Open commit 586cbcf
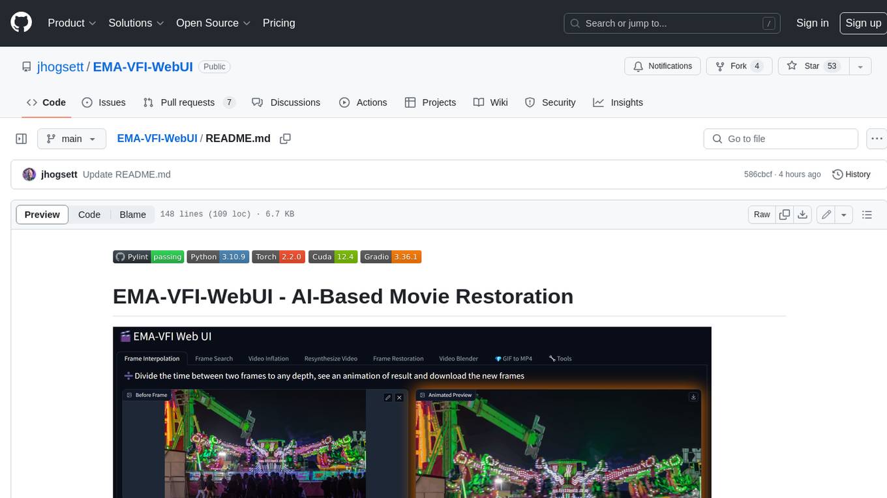The image size is (887, 498). (758, 175)
